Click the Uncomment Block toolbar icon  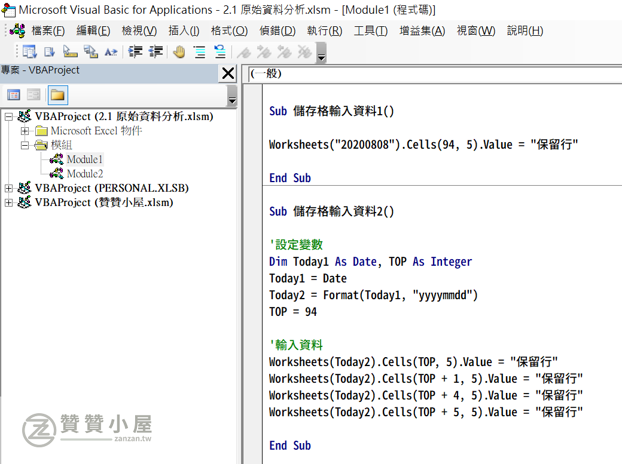[219, 52]
